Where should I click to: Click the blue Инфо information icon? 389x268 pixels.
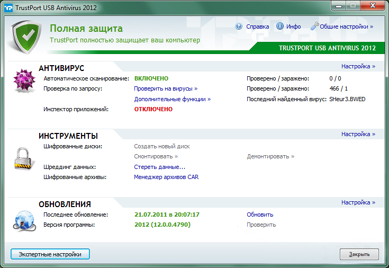tap(280, 26)
